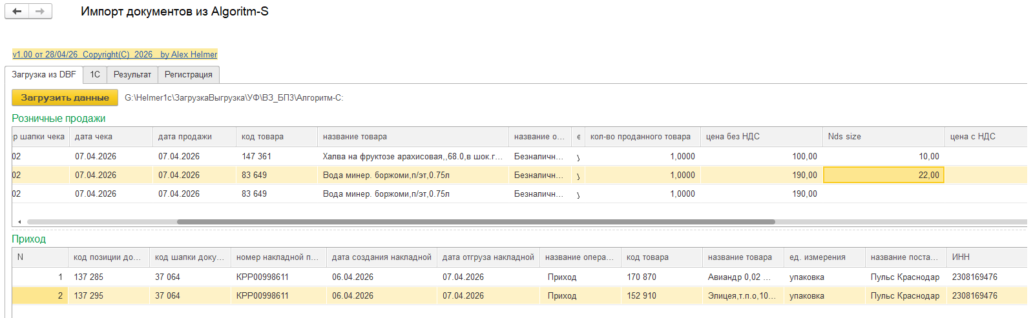Click the дата создания накладной column header
Viewport: 1033px width, 318px height.
(x=381, y=257)
